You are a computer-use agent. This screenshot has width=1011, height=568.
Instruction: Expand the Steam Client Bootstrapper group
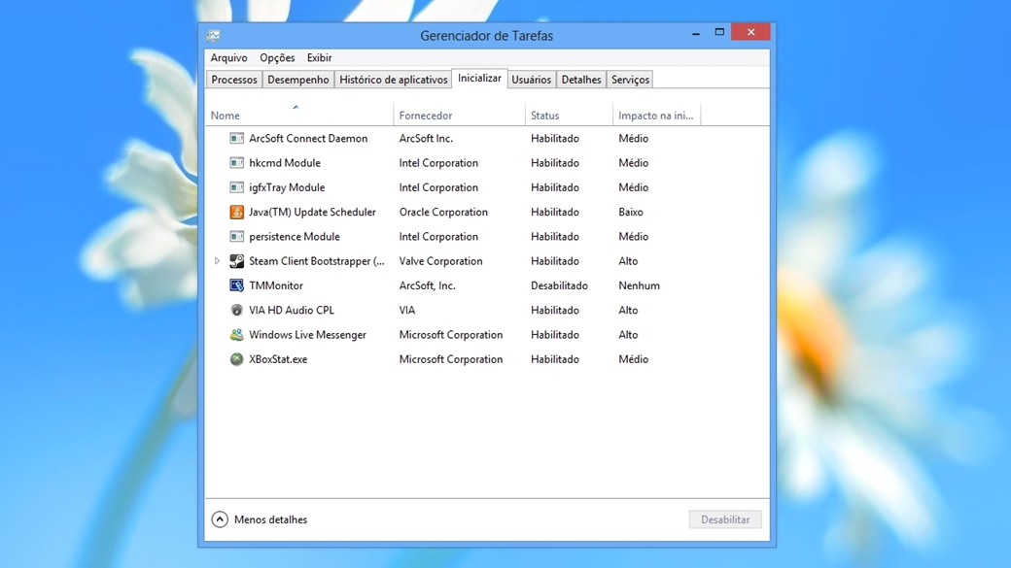(218, 261)
